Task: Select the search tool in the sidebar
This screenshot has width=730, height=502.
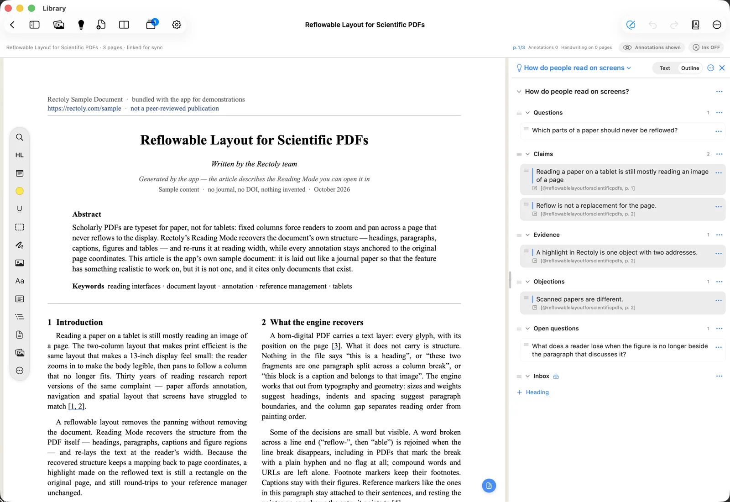Action: (20, 137)
